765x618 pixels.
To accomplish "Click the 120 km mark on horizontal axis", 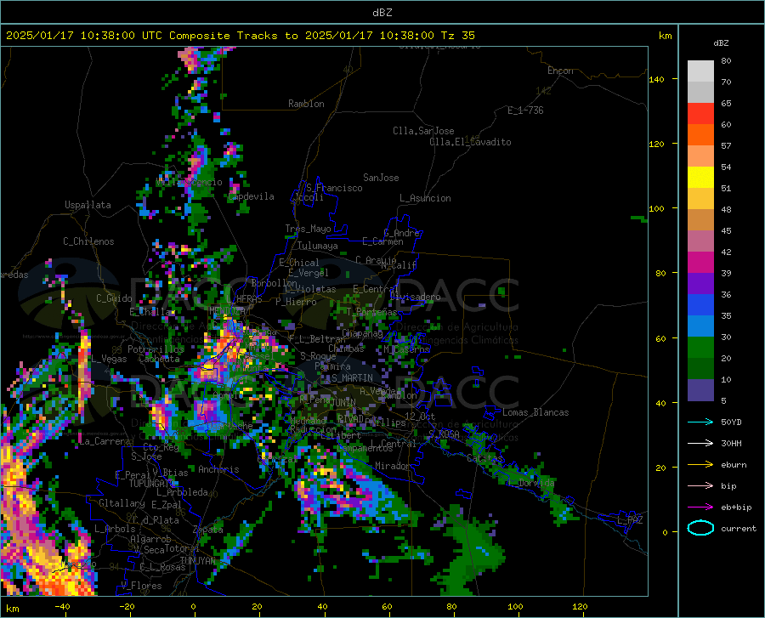I will pos(580,607).
